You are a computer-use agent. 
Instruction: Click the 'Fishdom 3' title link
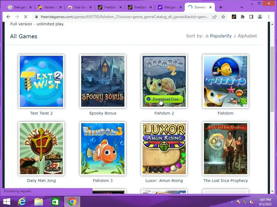coord(103,181)
